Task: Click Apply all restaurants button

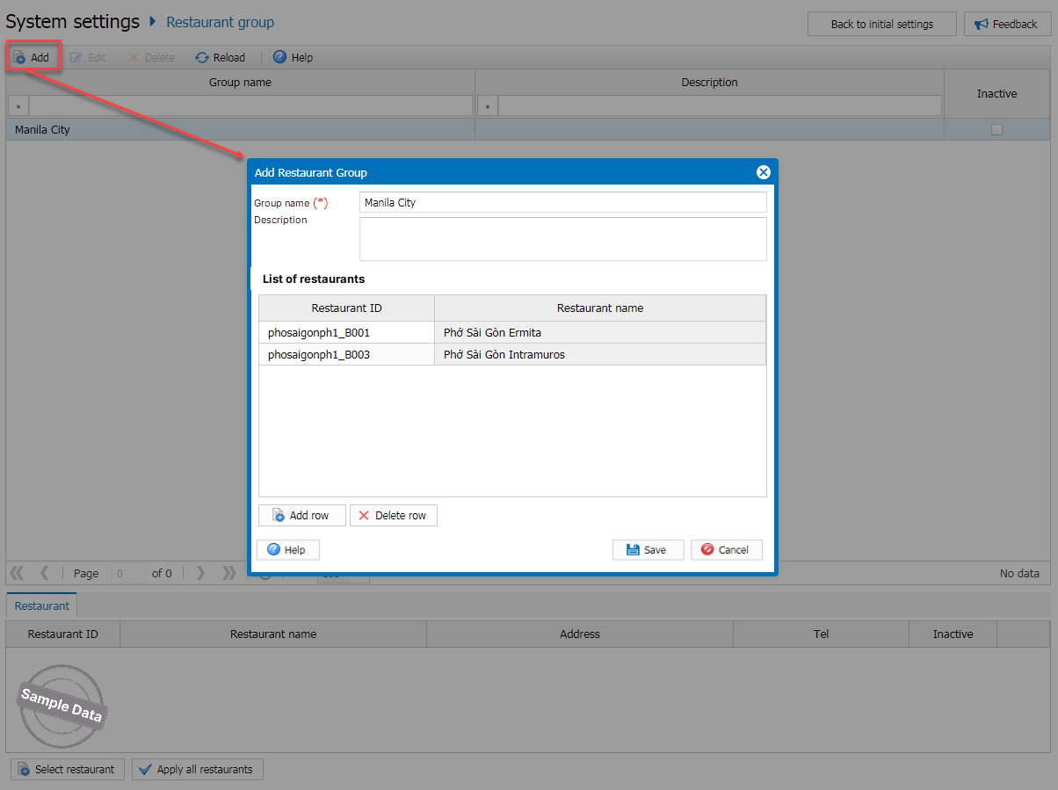Action: coord(197,770)
